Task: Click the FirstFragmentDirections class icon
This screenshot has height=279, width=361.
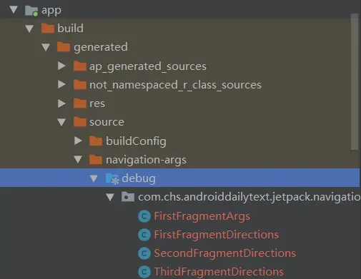Action: tap(144, 235)
